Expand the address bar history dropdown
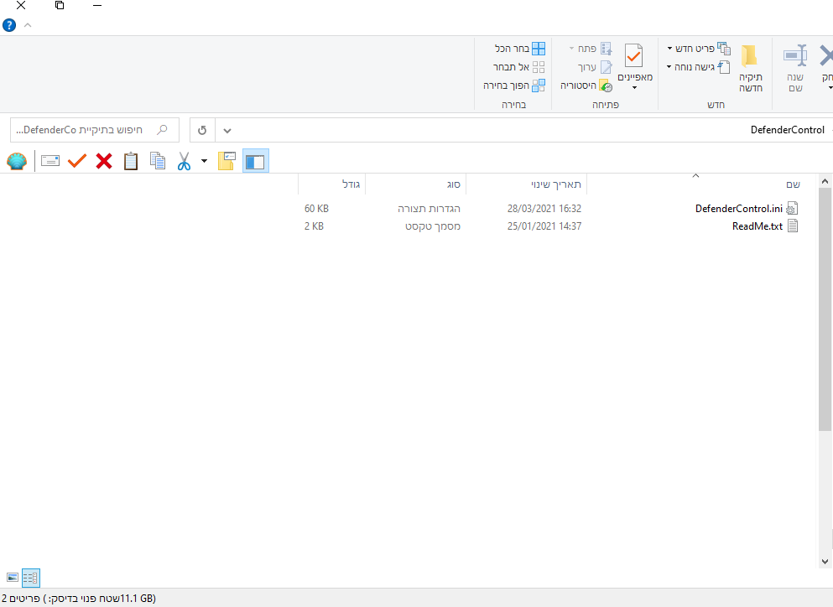 [227, 131]
